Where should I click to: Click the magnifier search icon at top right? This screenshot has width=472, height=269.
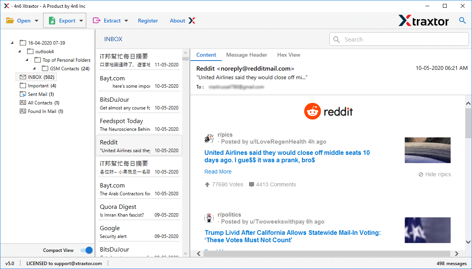462,21
